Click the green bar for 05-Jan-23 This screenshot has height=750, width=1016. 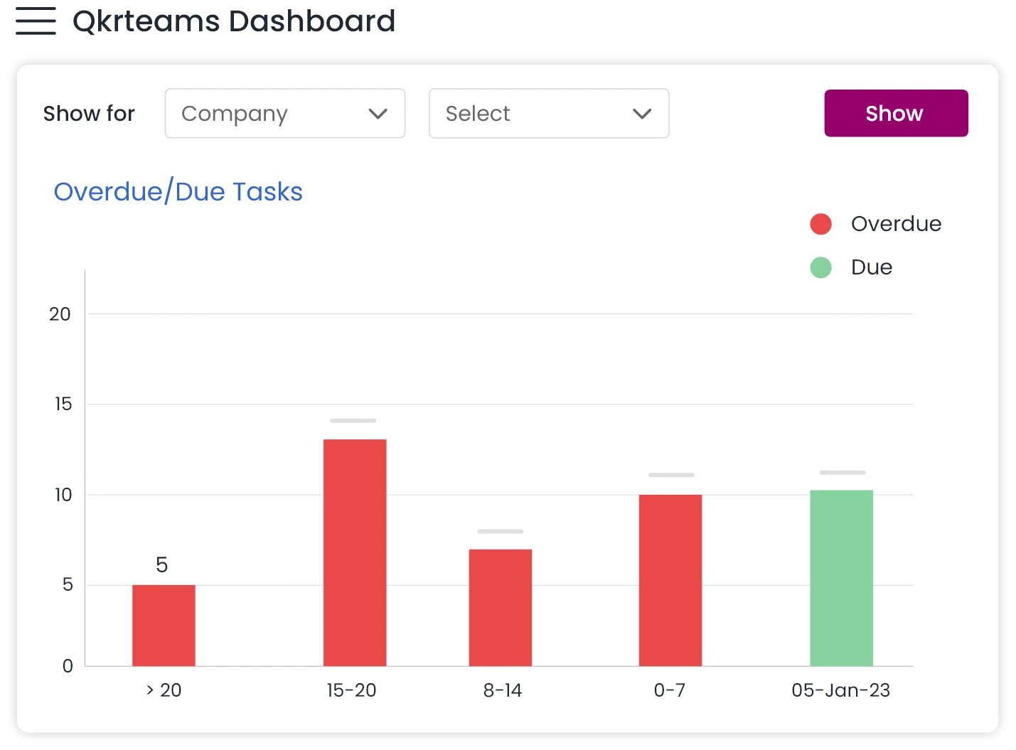tap(841, 577)
